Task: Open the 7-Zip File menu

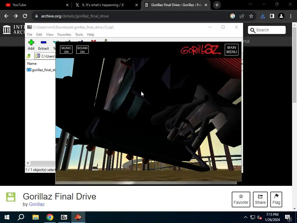Action: (x=30, y=35)
